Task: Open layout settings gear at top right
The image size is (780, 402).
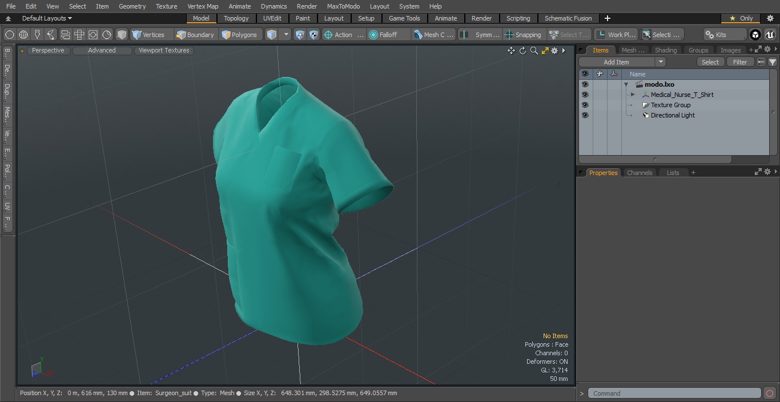Action: coord(770,18)
